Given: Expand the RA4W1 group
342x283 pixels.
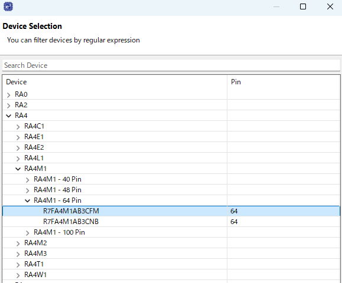Looking at the screenshot, I should coord(18,275).
